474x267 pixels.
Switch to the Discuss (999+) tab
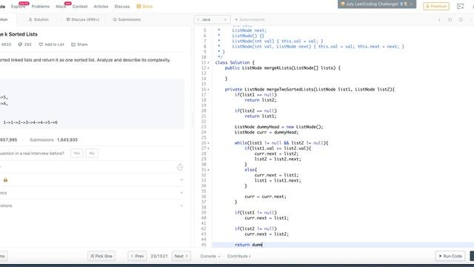click(x=83, y=20)
